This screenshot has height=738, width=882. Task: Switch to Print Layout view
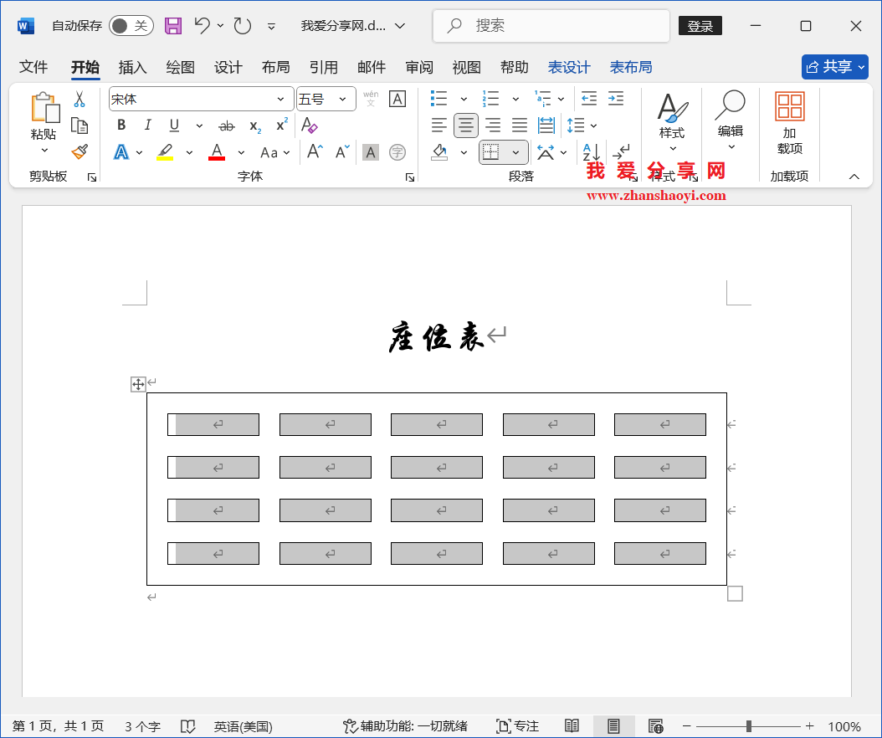point(613,726)
